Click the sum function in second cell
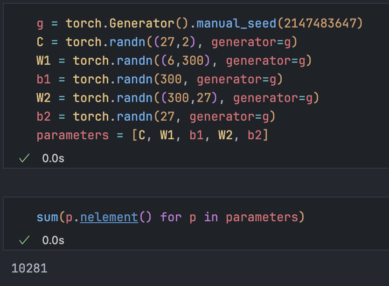The image size is (389, 286). click(47, 217)
